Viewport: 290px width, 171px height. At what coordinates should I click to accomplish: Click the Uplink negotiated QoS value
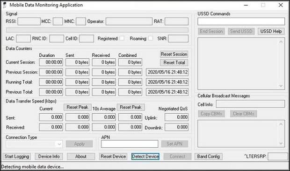(177, 117)
